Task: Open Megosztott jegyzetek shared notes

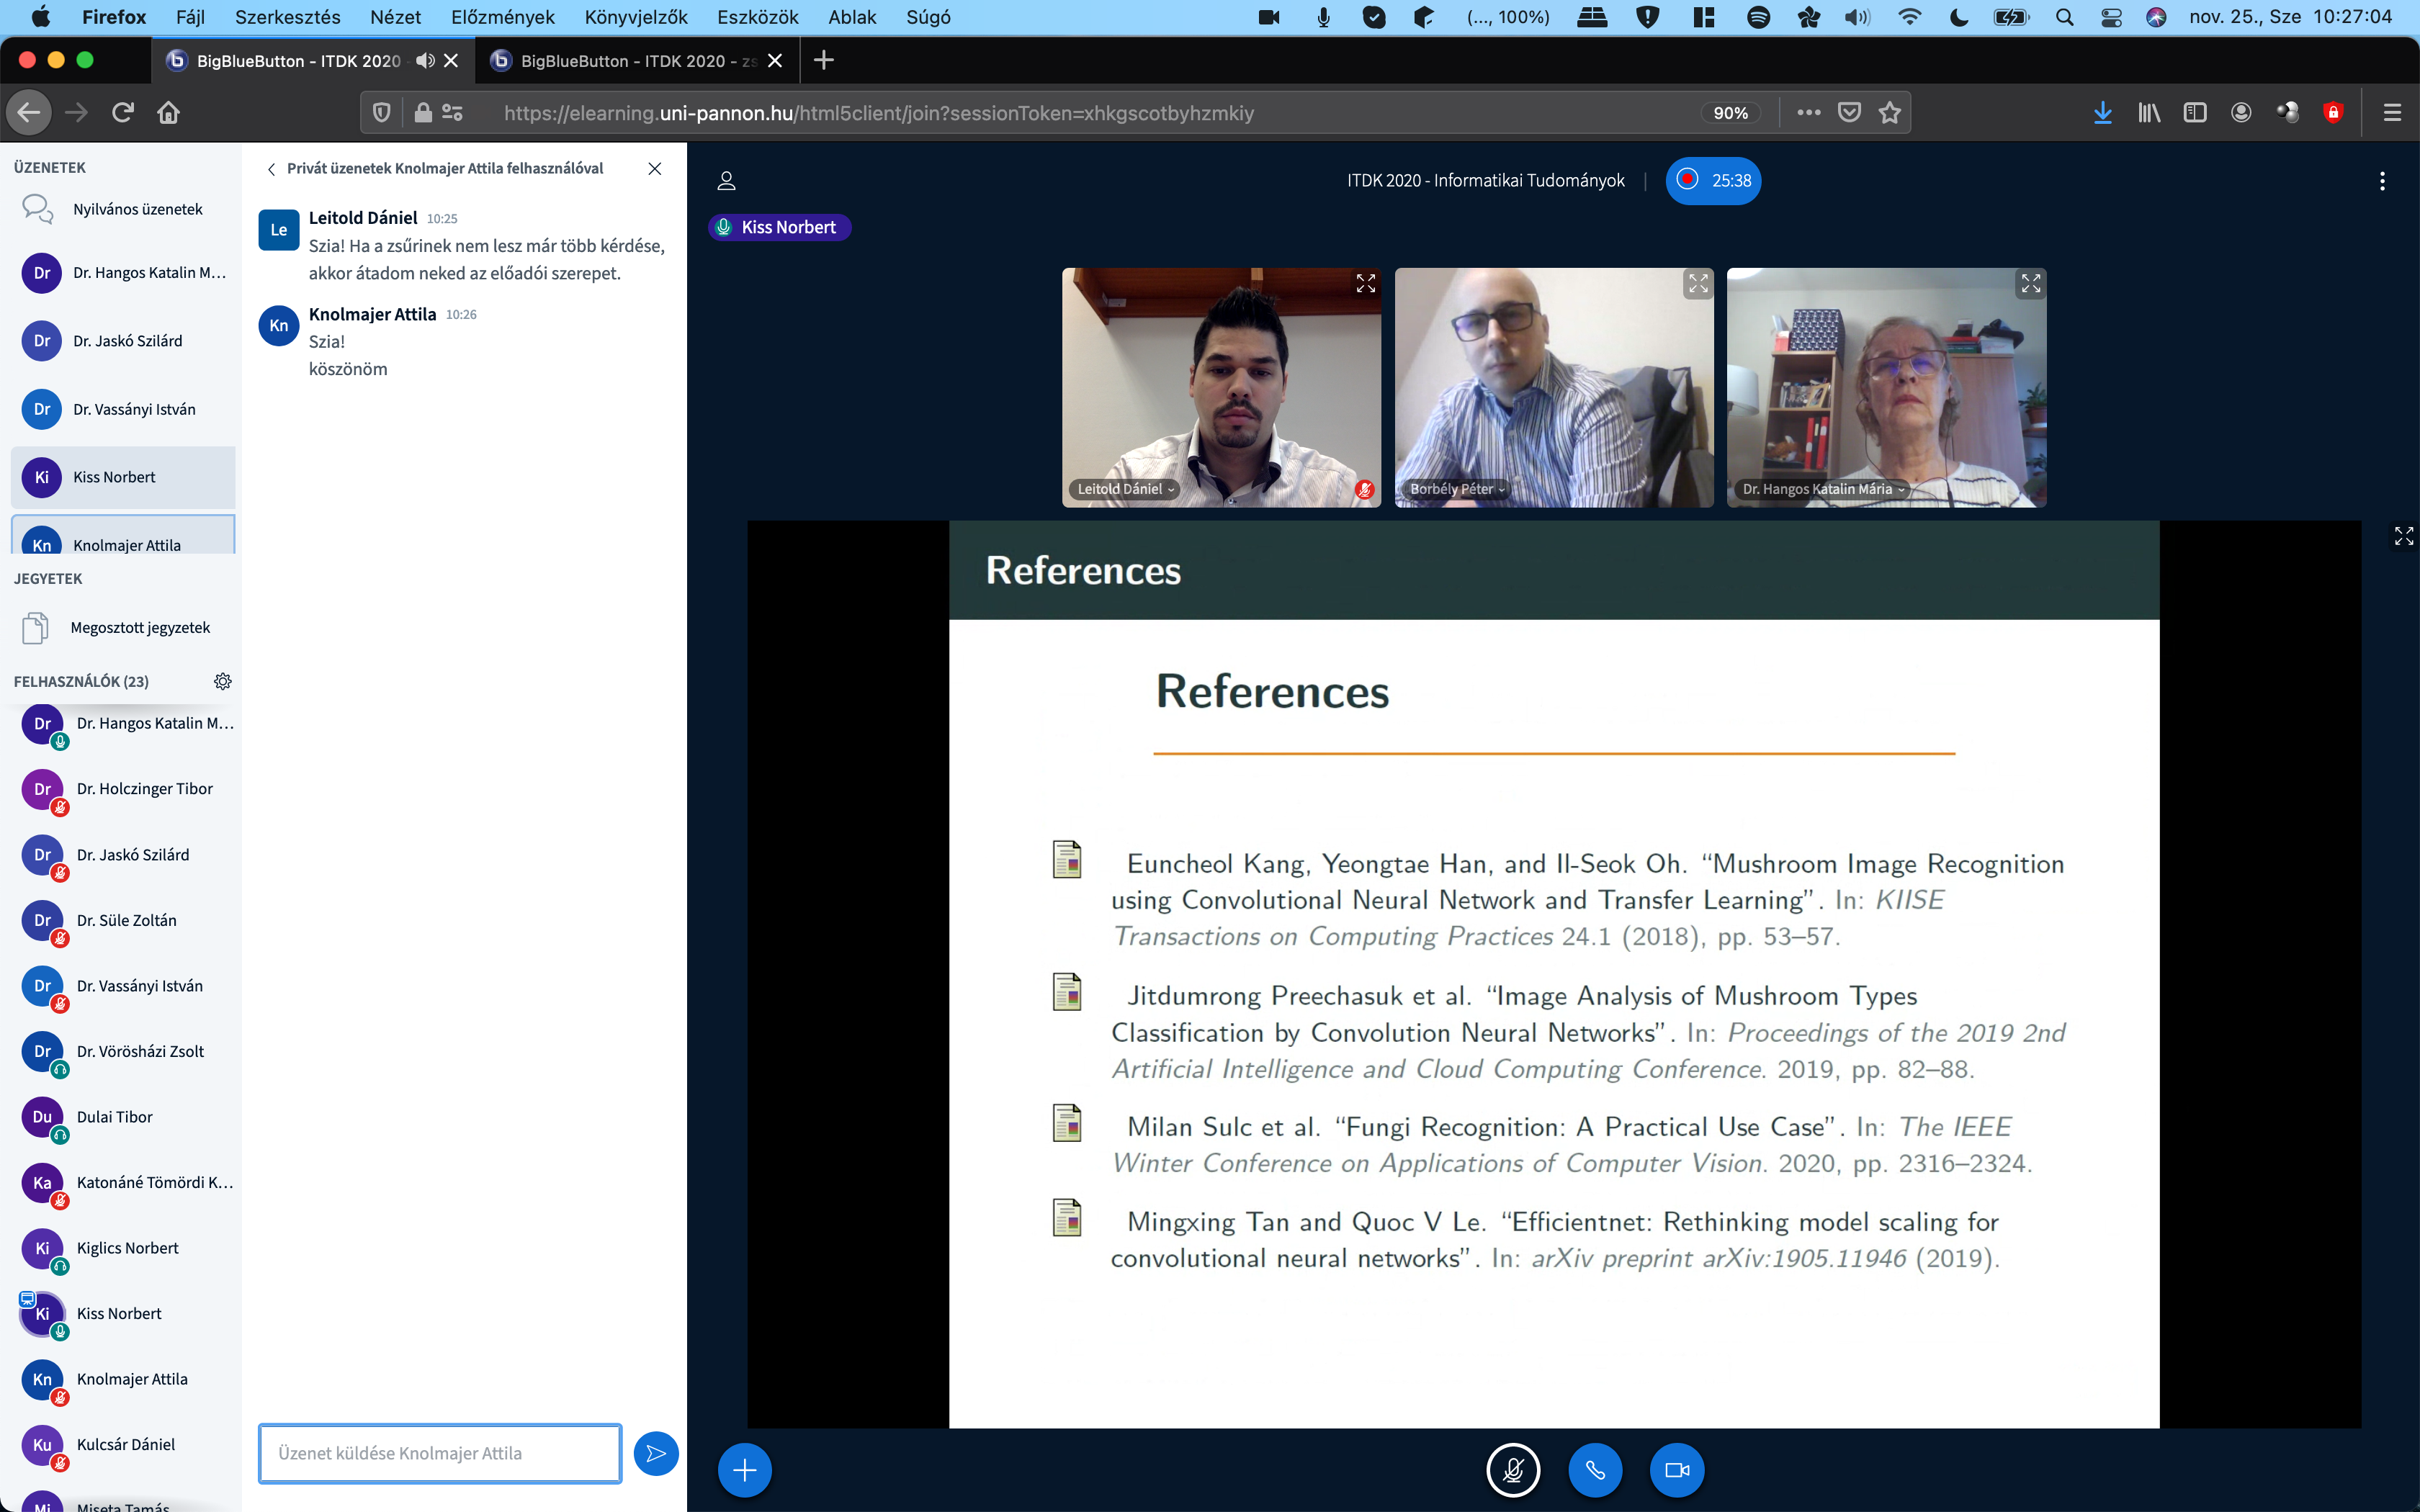Action: 140,628
